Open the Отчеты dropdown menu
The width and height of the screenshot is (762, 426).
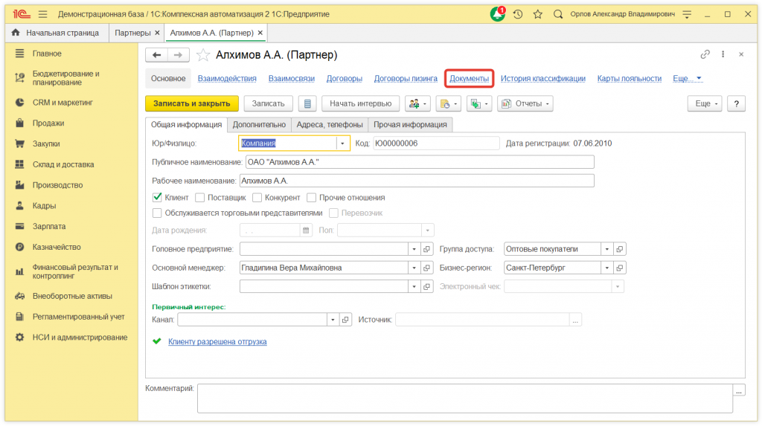coord(525,104)
